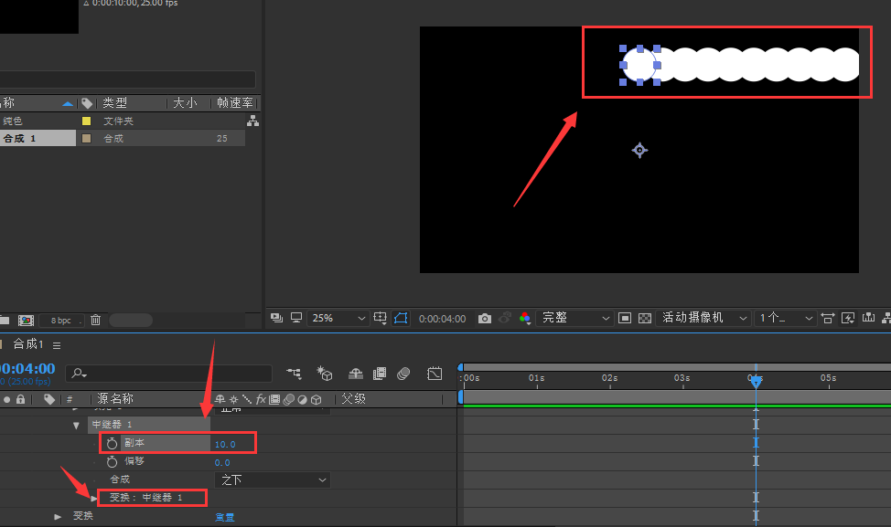Viewport: 891px width, 527px height.
Task: Open the 合成1 panel menu
Action: 57,345
